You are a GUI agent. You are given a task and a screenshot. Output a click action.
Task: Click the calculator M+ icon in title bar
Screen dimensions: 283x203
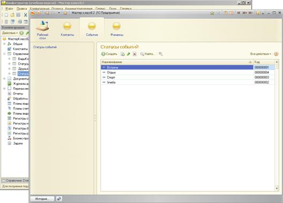(x=244, y=13)
